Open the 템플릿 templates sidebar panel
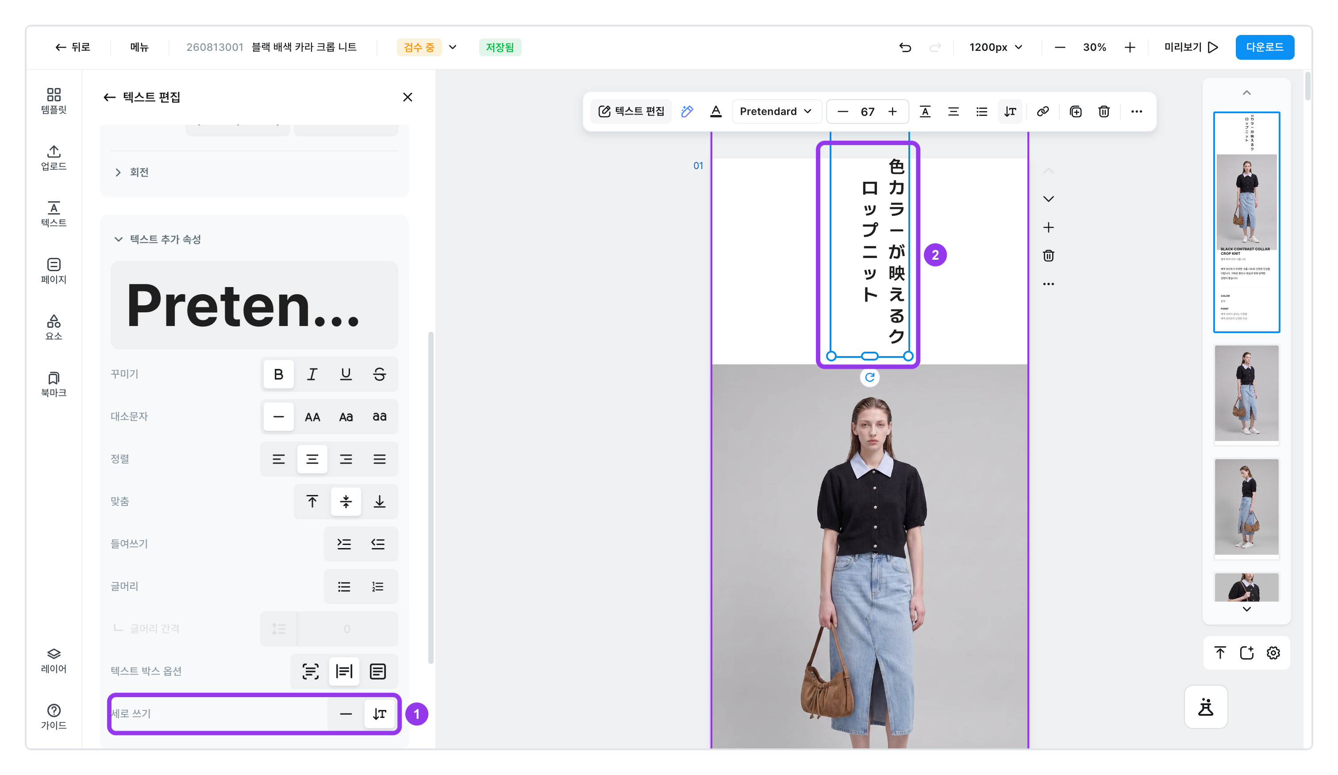 (x=54, y=101)
